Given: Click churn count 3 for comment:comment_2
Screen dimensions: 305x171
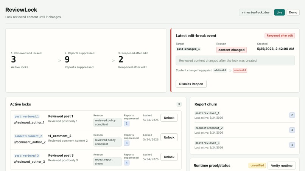Looking at the screenshot, I should 292,130.
